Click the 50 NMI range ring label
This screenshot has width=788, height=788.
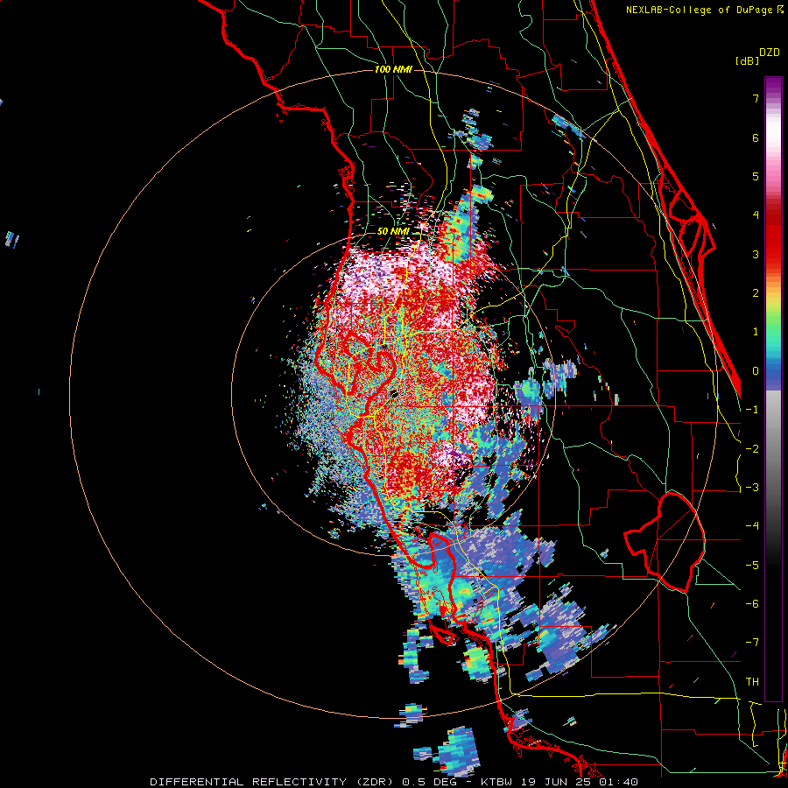click(393, 231)
